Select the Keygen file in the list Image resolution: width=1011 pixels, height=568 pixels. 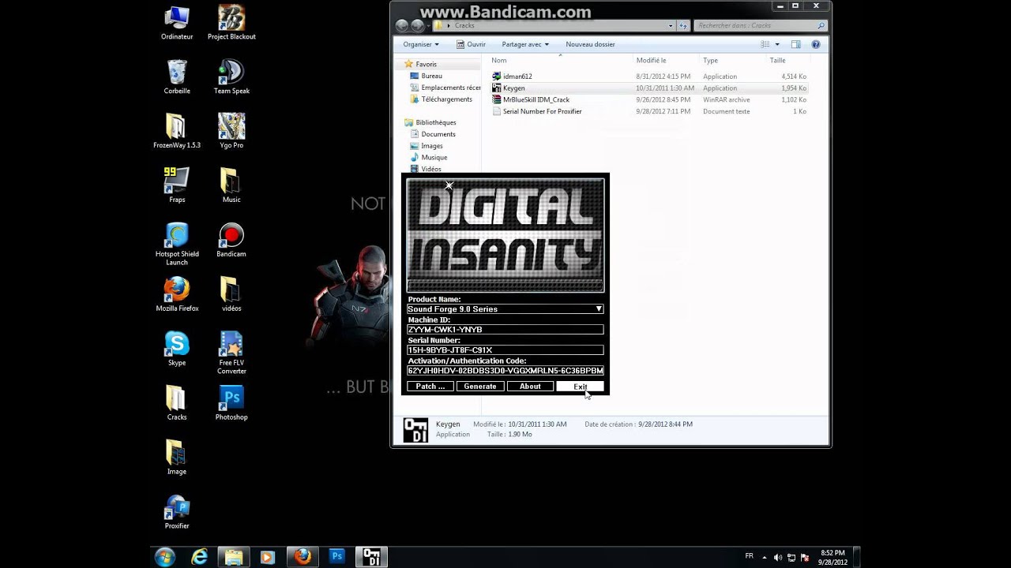click(513, 88)
